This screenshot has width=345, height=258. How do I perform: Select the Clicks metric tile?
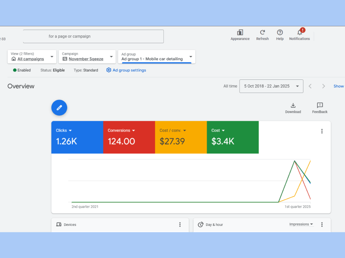pos(77,137)
